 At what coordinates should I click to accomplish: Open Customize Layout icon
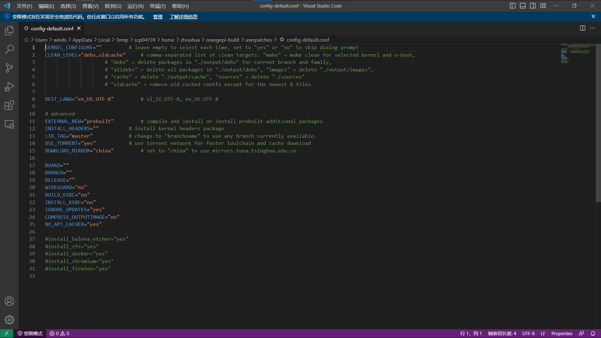(543, 6)
